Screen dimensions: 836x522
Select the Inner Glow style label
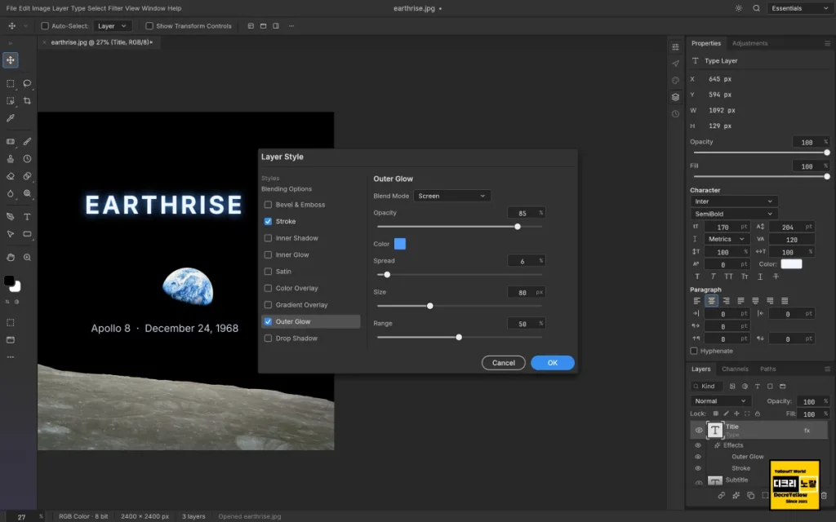(x=292, y=254)
